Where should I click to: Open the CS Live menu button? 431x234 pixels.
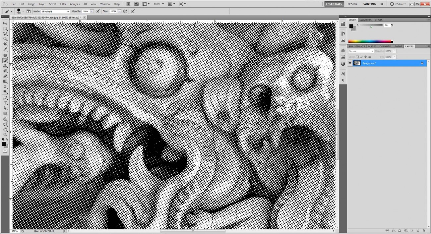point(398,4)
